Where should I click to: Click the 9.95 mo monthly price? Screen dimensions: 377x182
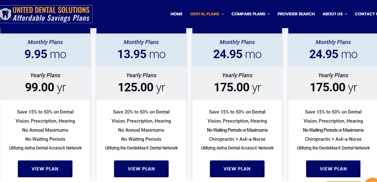click(45, 54)
